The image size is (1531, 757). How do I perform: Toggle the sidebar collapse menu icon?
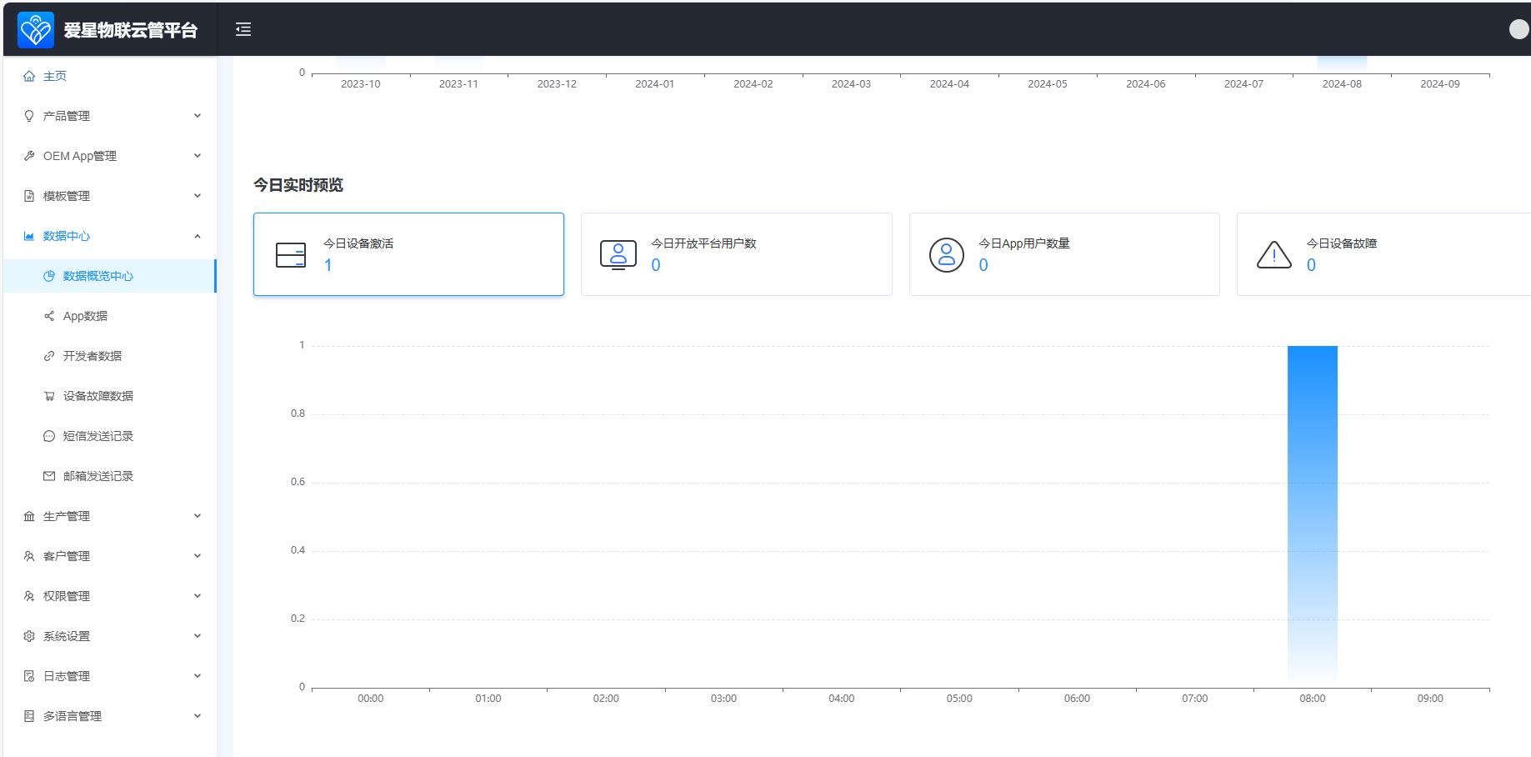243,30
